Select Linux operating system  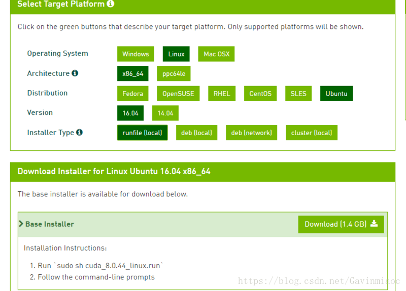tap(176, 54)
